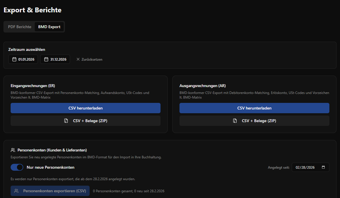
Task: Click the calendar icon on the 01.01.2026 field
Action: (14, 59)
